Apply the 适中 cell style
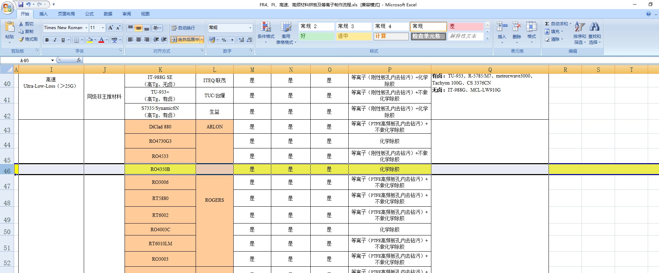 click(x=354, y=36)
